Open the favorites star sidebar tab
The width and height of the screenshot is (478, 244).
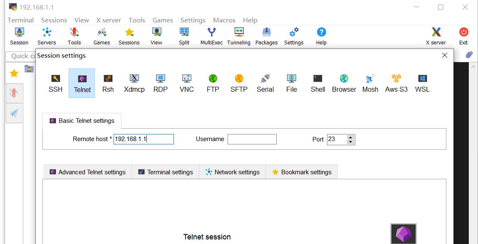click(x=14, y=73)
